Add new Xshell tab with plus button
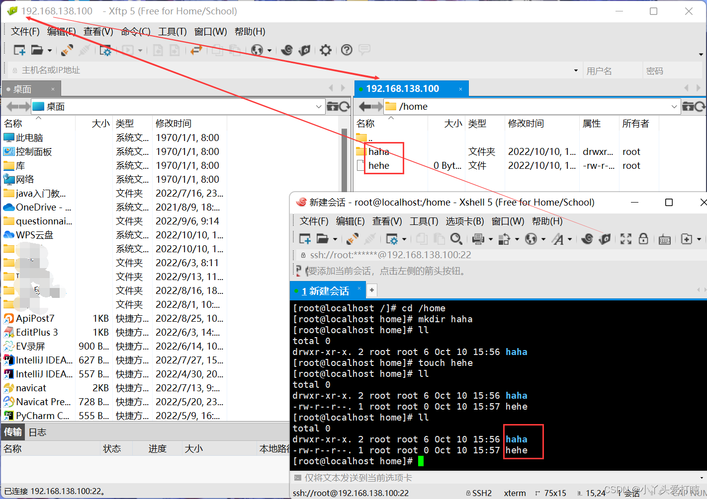 pos(372,290)
